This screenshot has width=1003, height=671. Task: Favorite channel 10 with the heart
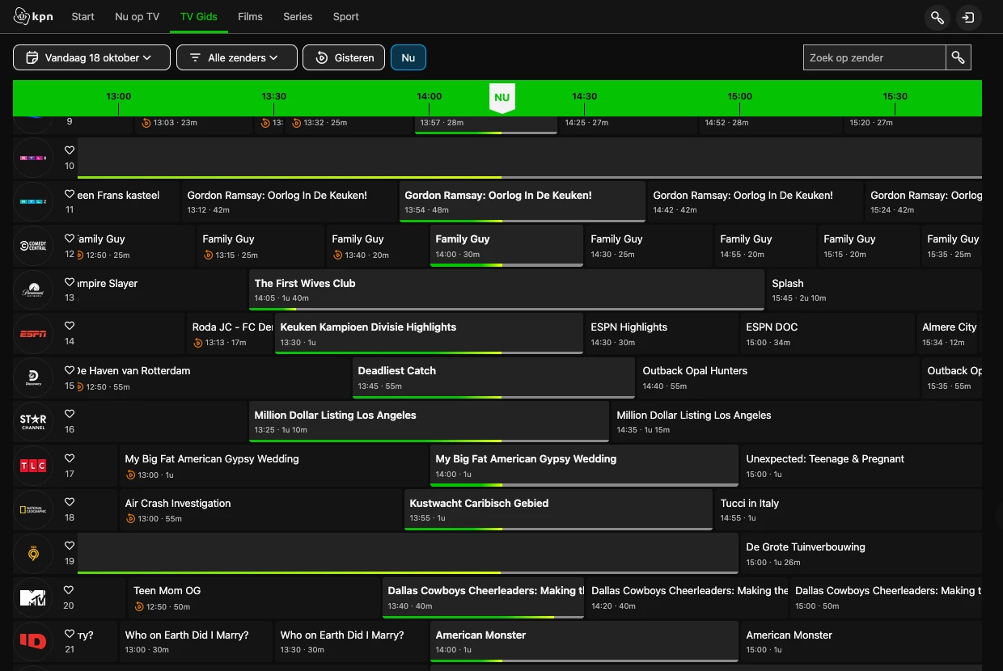(70, 150)
